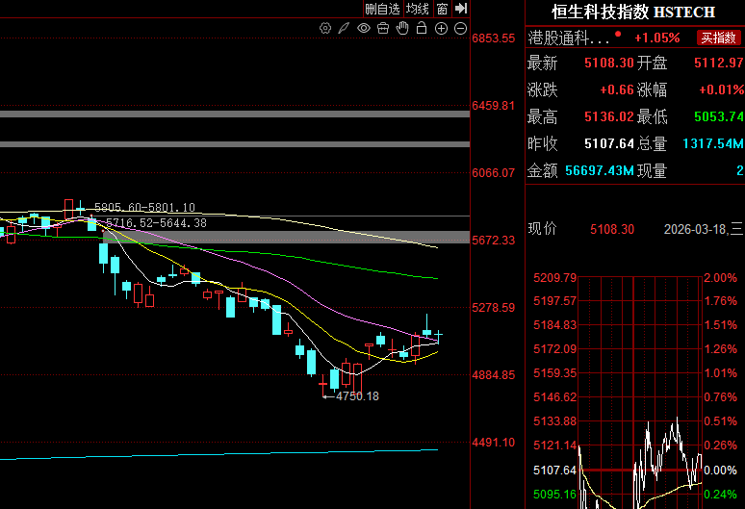
Task: Toggle the eye visibility icon
Action: tap(364, 29)
